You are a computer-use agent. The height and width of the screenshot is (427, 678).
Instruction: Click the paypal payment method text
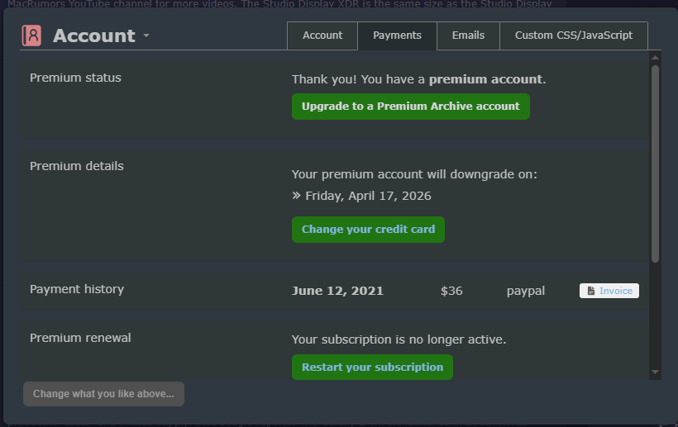[526, 291]
